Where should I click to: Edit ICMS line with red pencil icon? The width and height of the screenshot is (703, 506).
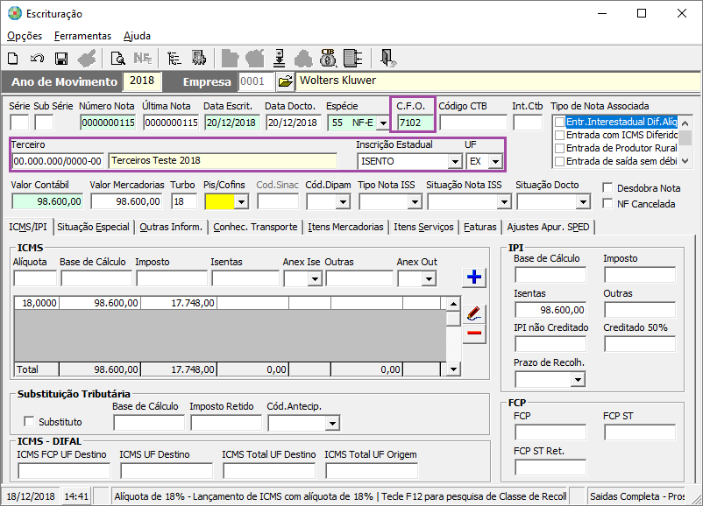tap(474, 313)
